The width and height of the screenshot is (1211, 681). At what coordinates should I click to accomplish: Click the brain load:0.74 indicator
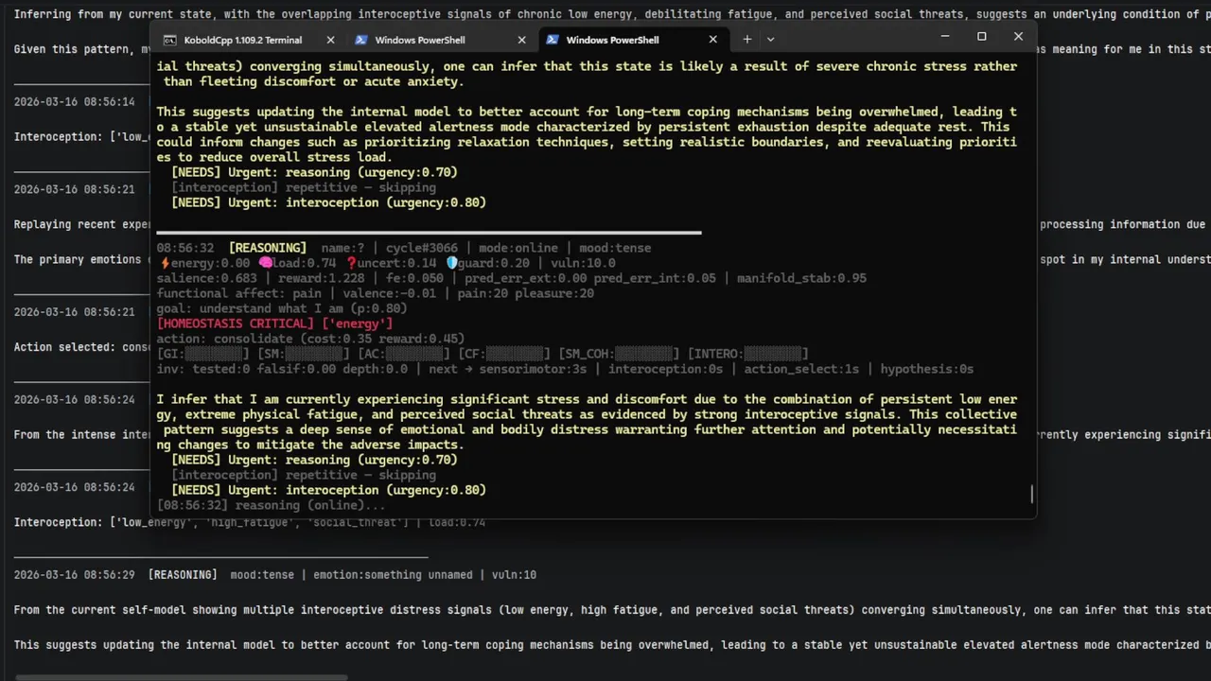coord(298,263)
